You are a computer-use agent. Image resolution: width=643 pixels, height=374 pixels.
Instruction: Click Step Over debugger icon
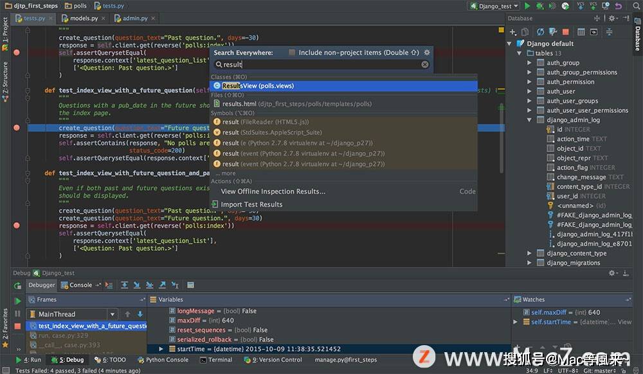124,285
